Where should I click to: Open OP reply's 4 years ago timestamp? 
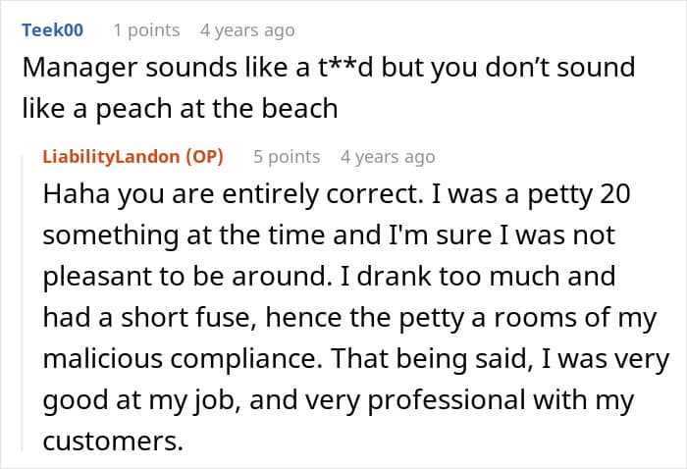[x=388, y=157]
